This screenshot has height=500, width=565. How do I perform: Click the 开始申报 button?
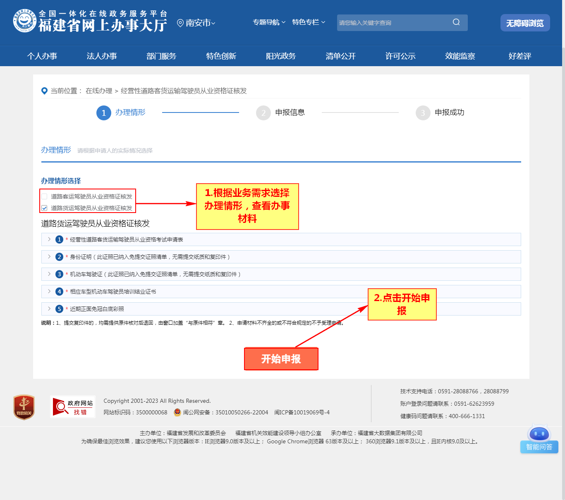(x=281, y=359)
